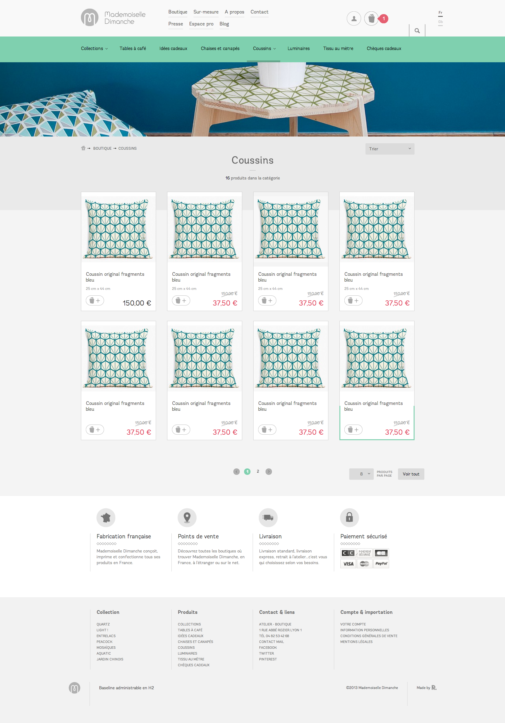
Task: Expand the Collections menu
Action: (x=94, y=48)
